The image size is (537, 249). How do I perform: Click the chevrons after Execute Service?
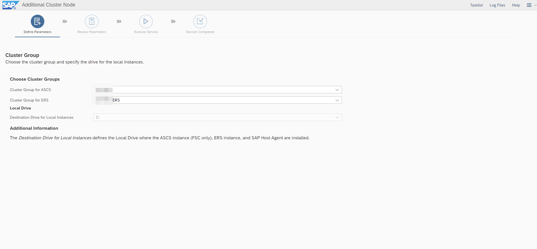173,21
